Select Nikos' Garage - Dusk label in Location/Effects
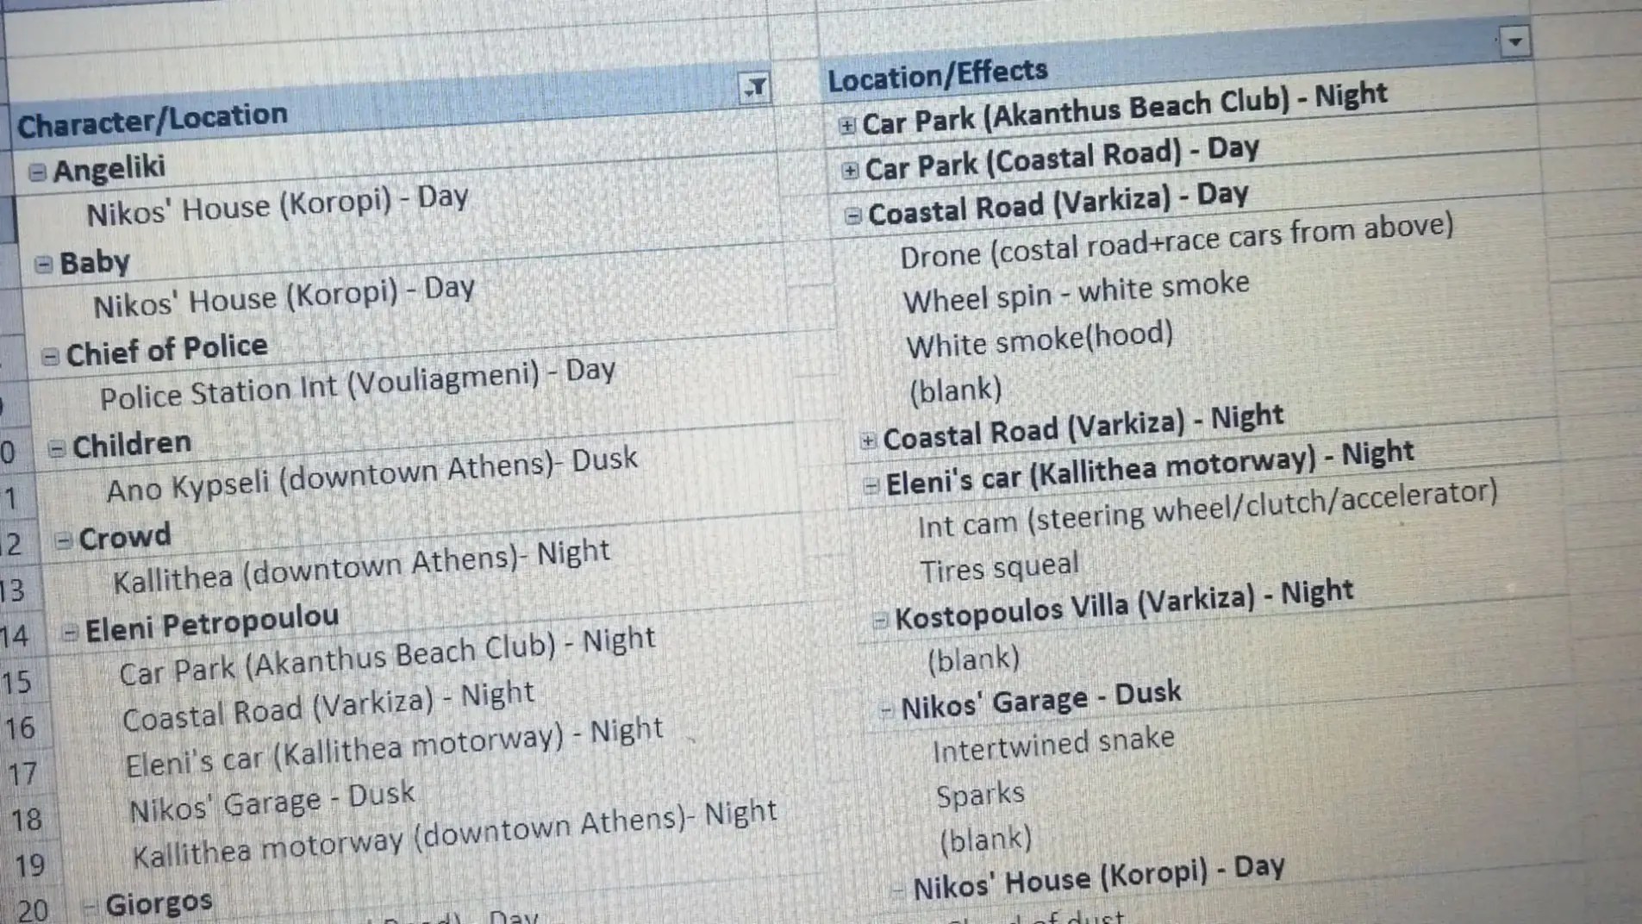This screenshot has width=1642, height=924. click(x=1041, y=701)
